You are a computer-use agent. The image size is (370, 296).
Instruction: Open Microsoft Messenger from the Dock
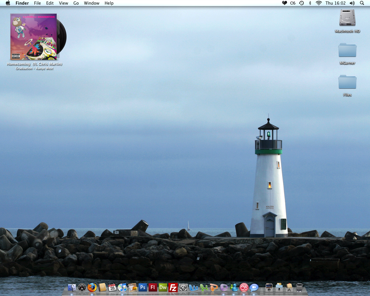click(x=234, y=288)
